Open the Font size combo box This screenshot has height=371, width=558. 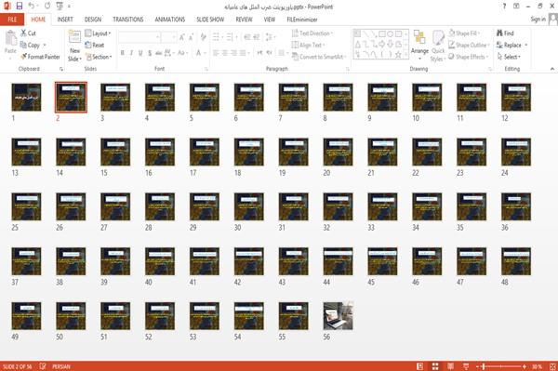point(168,37)
